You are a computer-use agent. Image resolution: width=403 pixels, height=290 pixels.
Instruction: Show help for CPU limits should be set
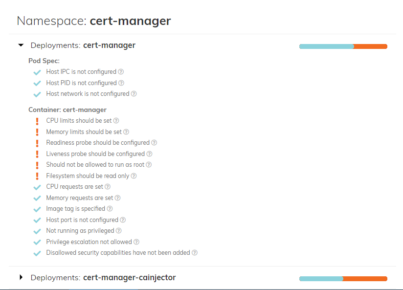(116, 121)
